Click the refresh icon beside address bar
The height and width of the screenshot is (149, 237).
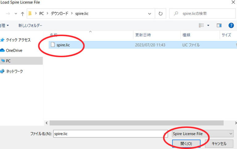[160, 14]
